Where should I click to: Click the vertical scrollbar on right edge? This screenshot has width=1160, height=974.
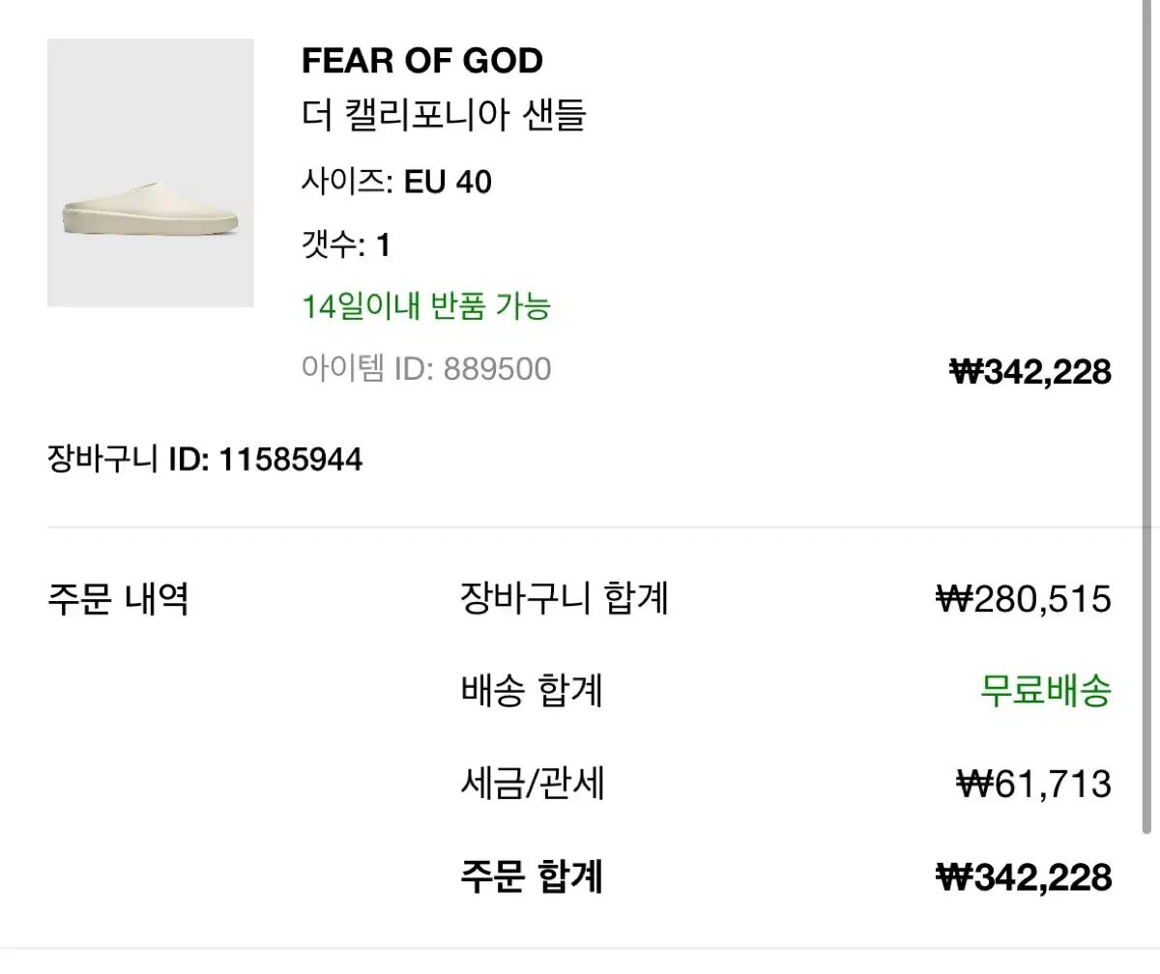tap(1147, 415)
